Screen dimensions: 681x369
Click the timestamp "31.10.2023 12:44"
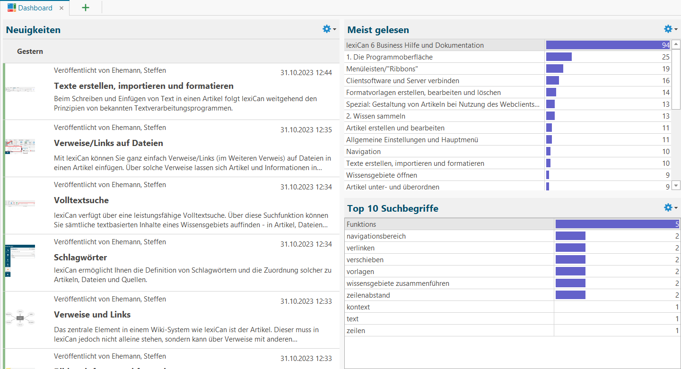tap(306, 73)
